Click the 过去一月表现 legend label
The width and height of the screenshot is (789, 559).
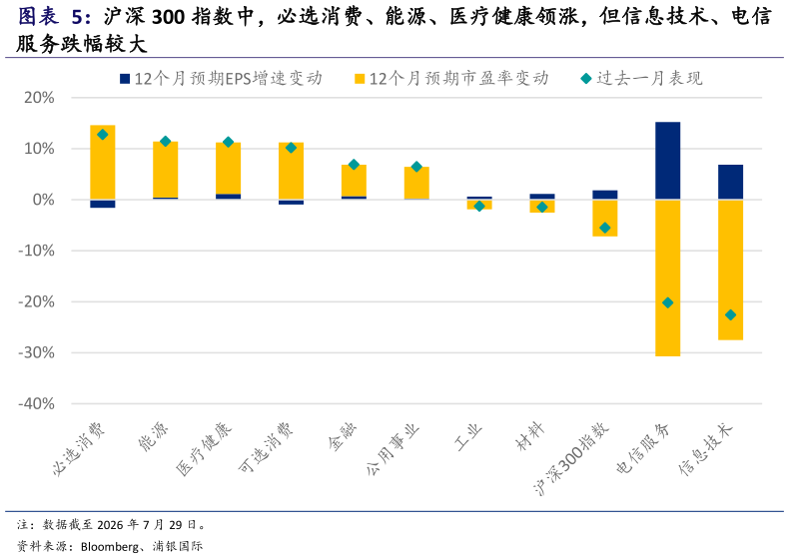(x=649, y=79)
